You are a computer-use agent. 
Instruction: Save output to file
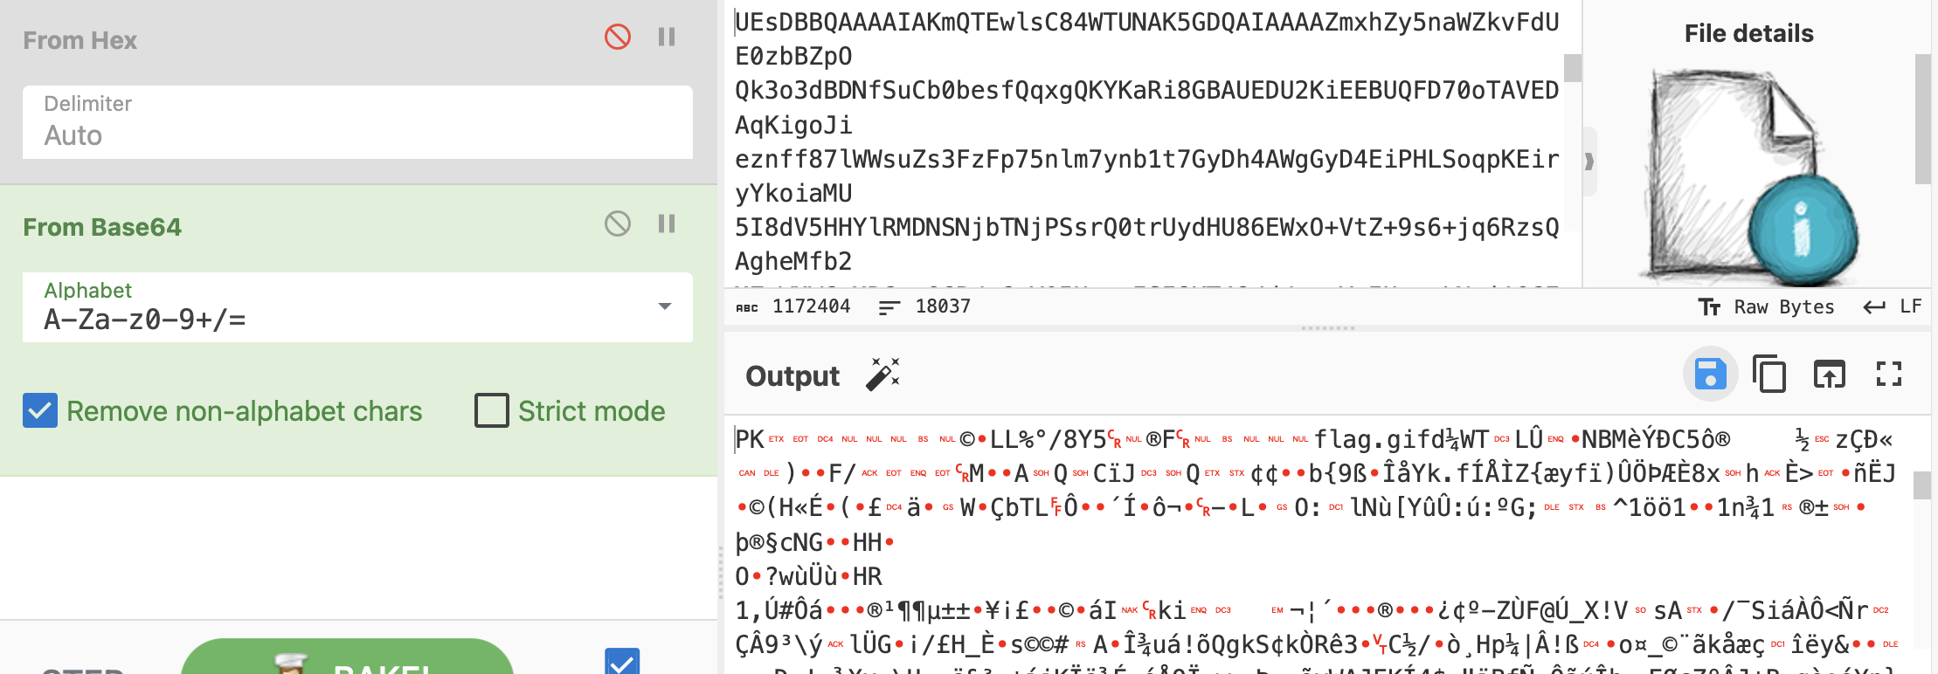(x=1710, y=375)
